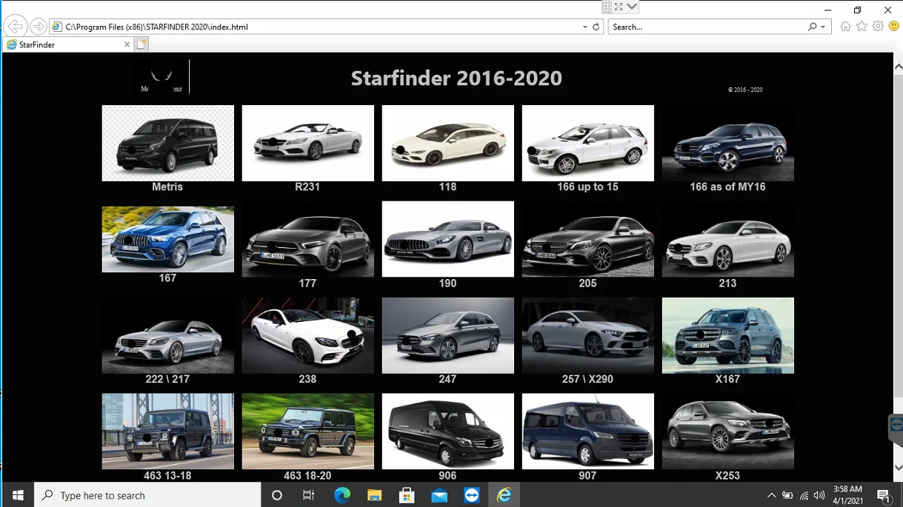Open the blue 907 Sprinter thumbnail
The image size is (903, 507).
(x=587, y=431)
